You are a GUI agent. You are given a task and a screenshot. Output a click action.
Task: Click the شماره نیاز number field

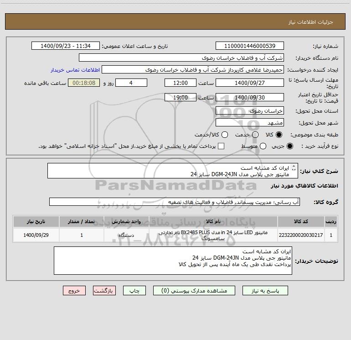pyautogui.click(x=250, y=46)
